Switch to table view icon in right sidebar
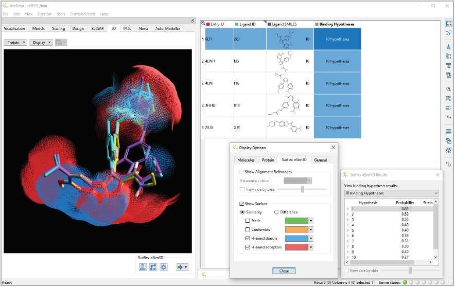The image size is (455, 287). 449,24
